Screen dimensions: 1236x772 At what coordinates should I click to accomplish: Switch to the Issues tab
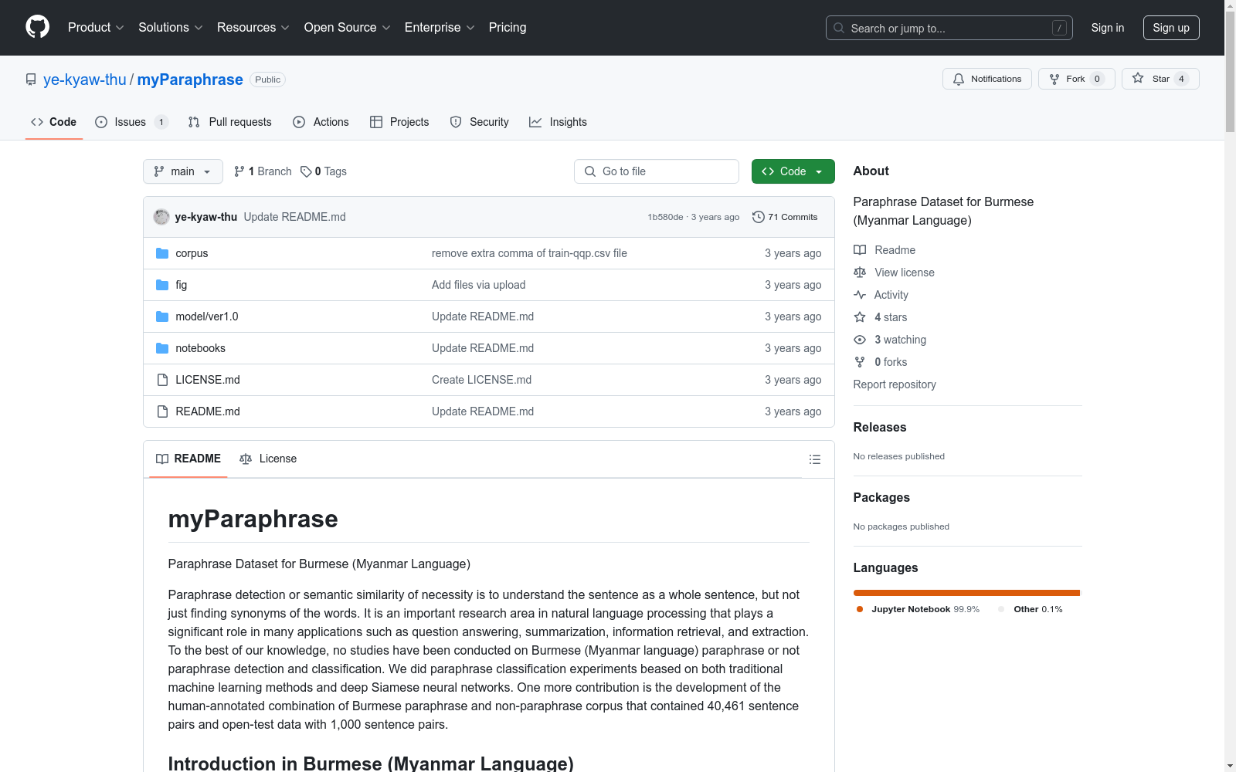coord(131,122)
